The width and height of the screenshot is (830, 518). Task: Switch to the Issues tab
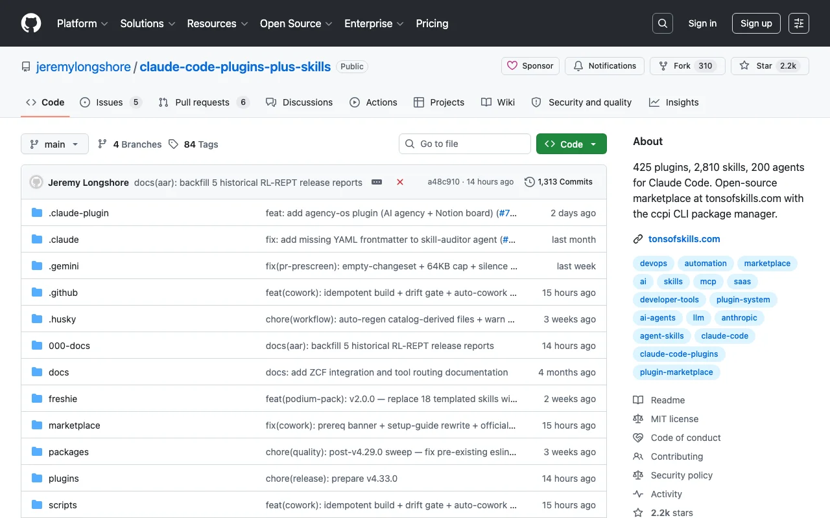tap(110, 102)
